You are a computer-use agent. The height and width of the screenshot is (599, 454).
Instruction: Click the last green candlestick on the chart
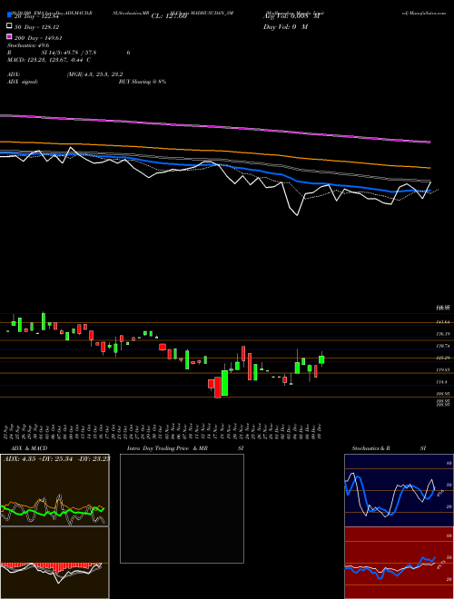[321, 359]
